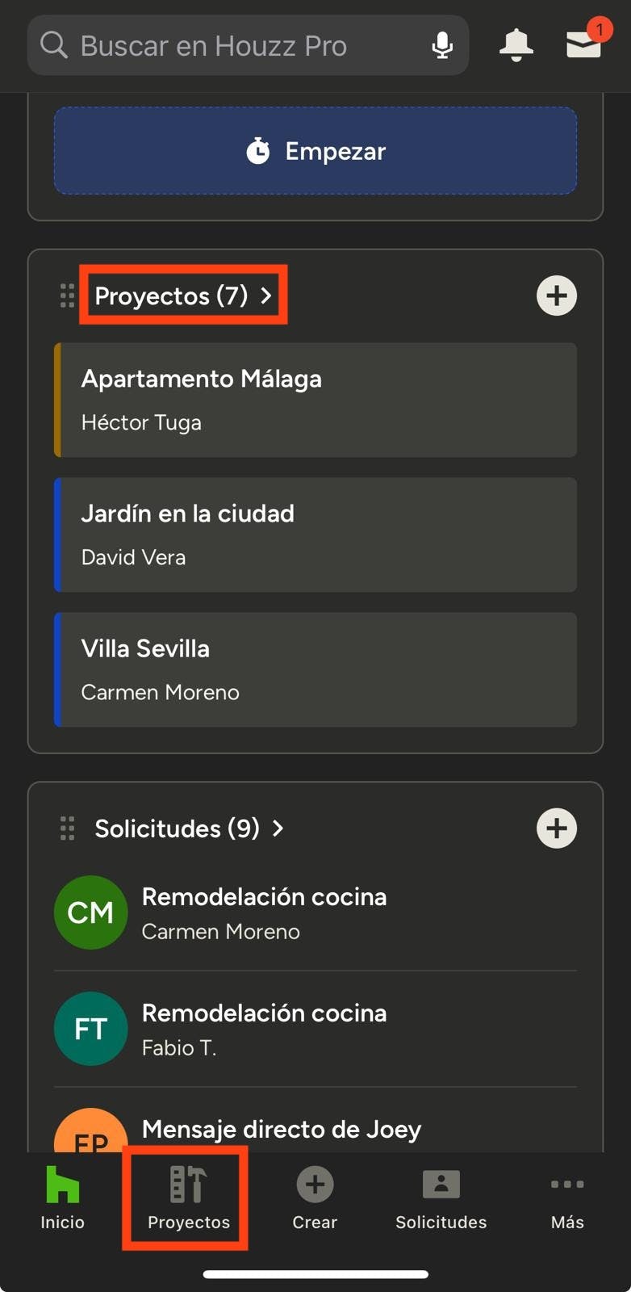Switch to the Proyectos bottom tab
Screen dimensions: 631x1292
pos(188,1199)
